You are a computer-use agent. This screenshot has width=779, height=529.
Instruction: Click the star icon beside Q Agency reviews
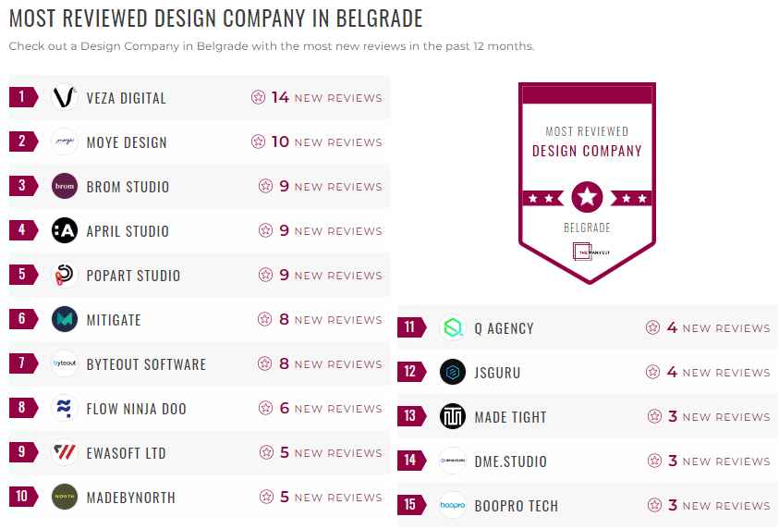click(653, 328)
